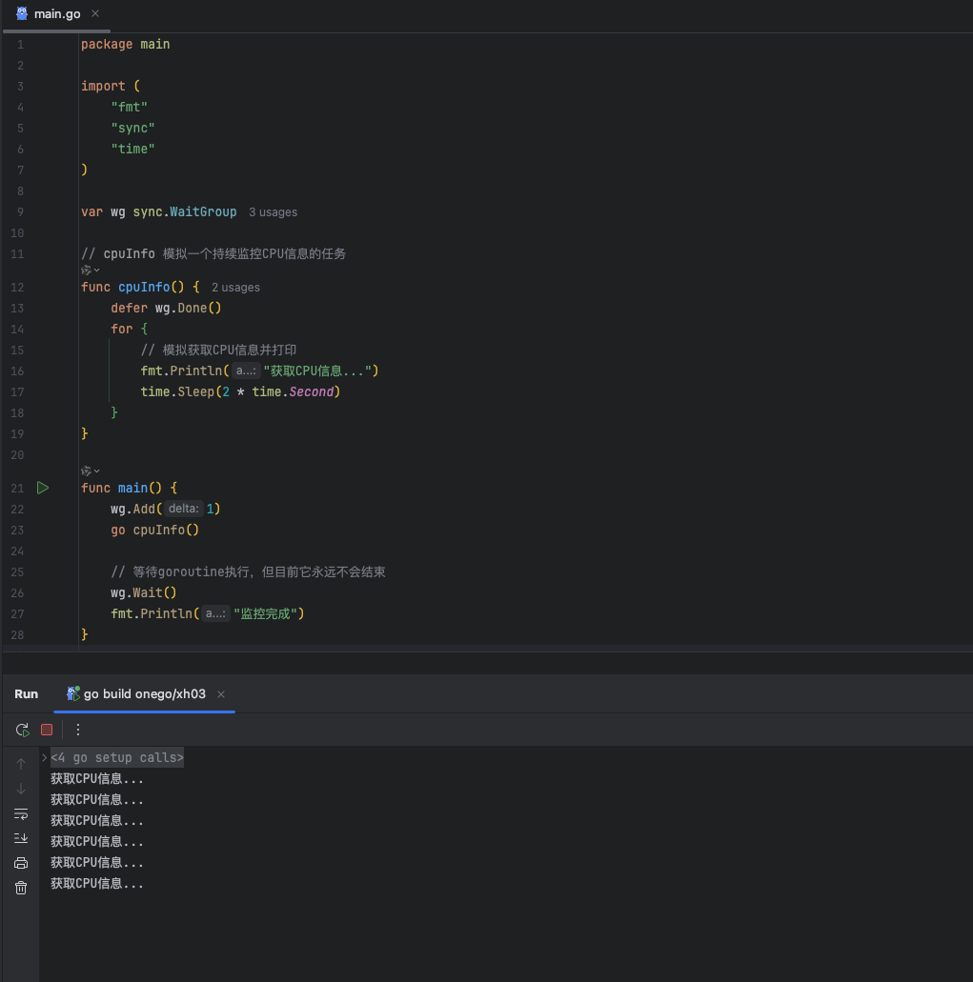Open more run toolbar options

pyautogui.click(x=78, y=730)
